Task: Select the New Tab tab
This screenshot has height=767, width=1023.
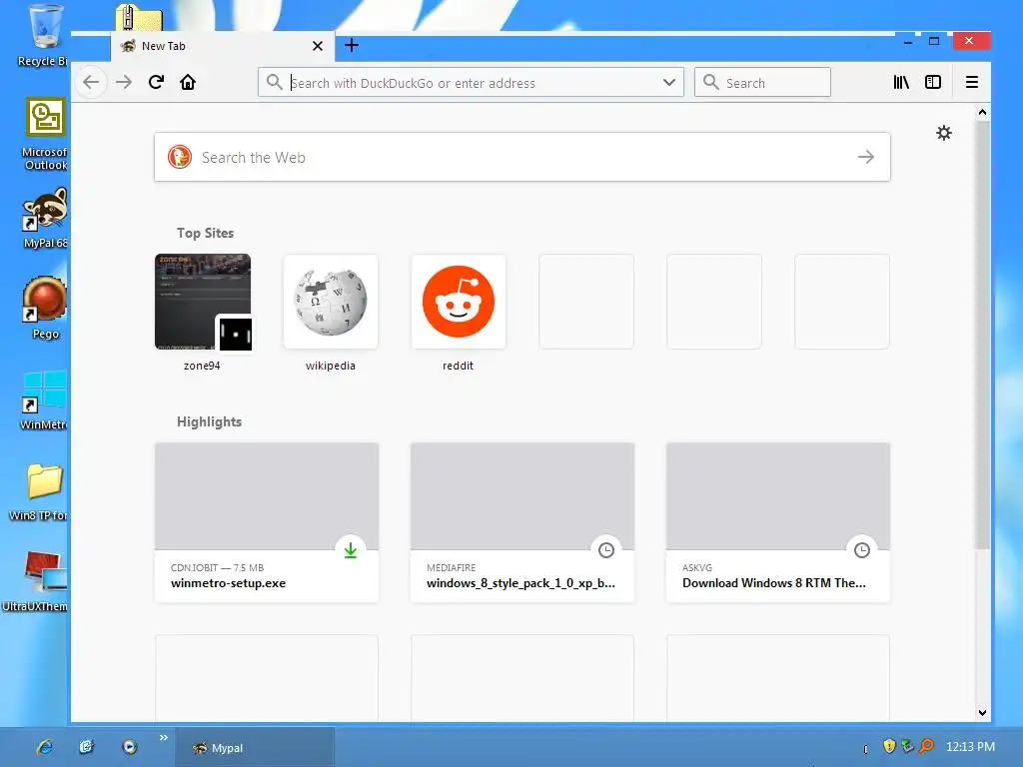Action: tap(222, 46)
